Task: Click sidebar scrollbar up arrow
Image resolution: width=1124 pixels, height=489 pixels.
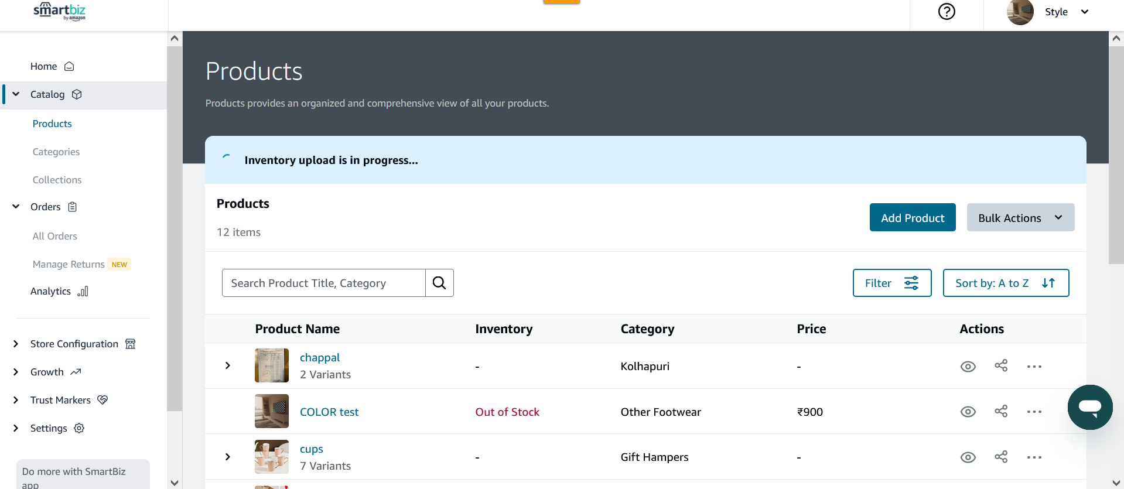Action: coord(175,39)
